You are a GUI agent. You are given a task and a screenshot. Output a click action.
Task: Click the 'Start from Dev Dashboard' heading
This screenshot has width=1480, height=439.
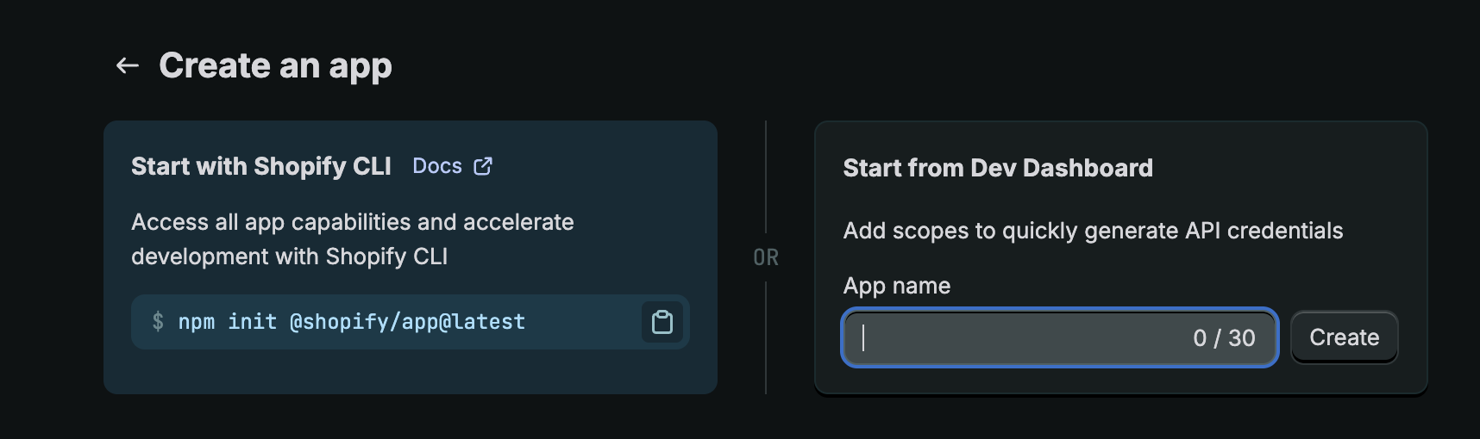click(997, 168)
